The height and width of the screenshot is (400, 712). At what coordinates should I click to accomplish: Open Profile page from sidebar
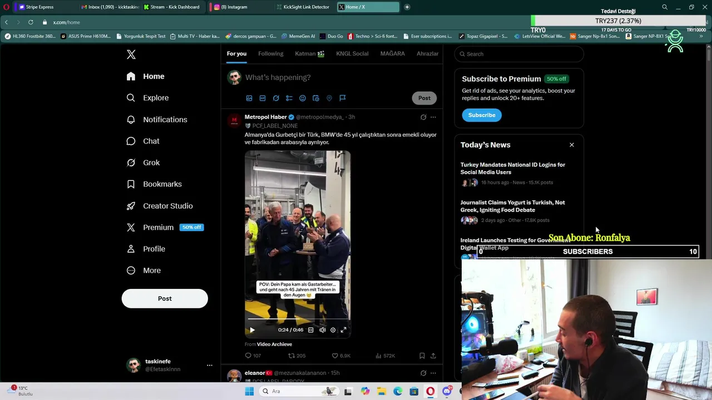click(146, 249)
